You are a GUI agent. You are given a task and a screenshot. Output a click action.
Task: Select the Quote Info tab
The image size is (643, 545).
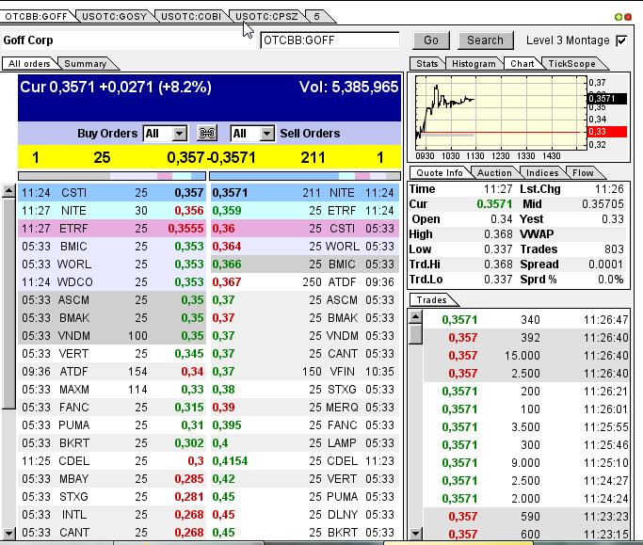(440, 172)
